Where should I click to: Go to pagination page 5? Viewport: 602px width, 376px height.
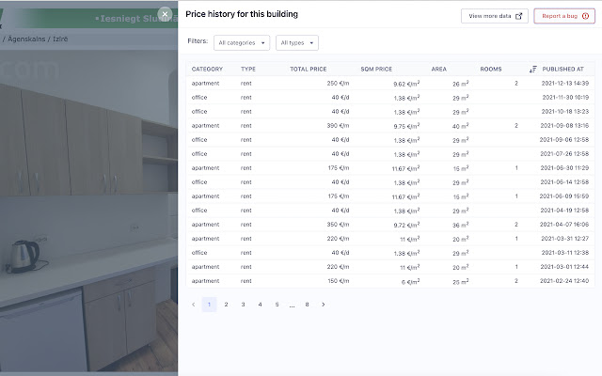[277, 305]
